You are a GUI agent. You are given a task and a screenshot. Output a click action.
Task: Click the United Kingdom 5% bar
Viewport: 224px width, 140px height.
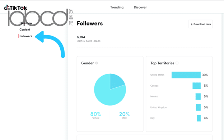pos(198,107)
